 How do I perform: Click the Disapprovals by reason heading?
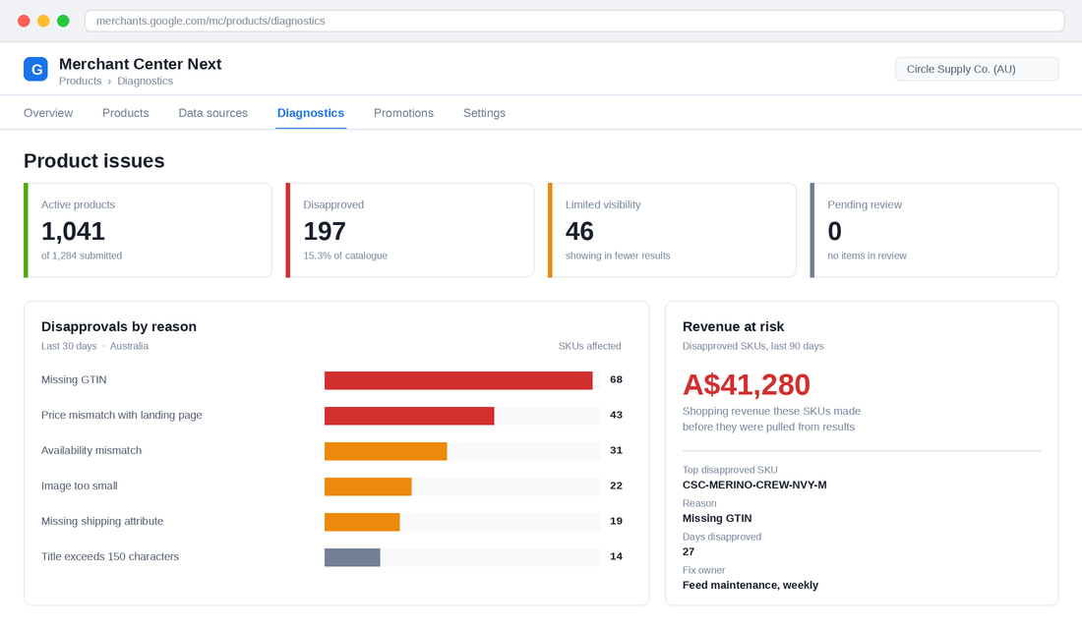pos(119,327)
